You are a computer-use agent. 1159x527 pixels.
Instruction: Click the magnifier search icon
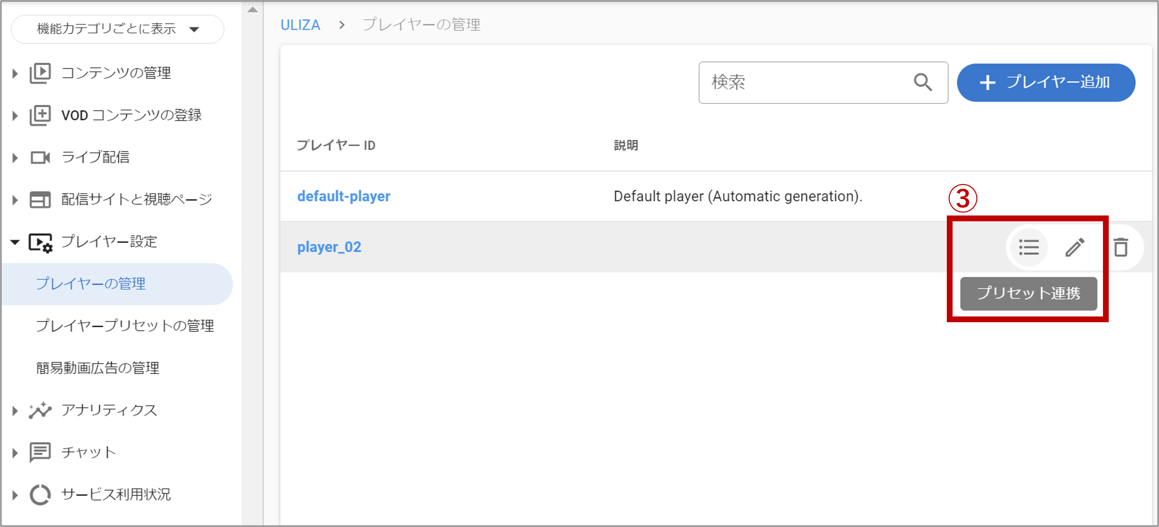click(x=923, y=82)
